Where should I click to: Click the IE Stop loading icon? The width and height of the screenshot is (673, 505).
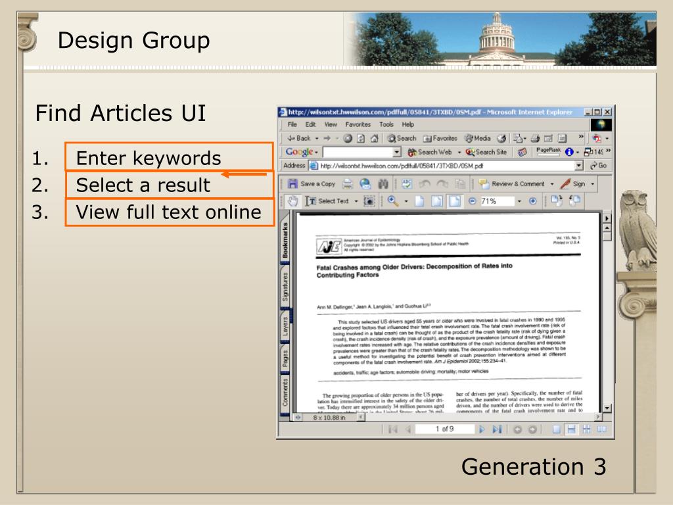348,138
